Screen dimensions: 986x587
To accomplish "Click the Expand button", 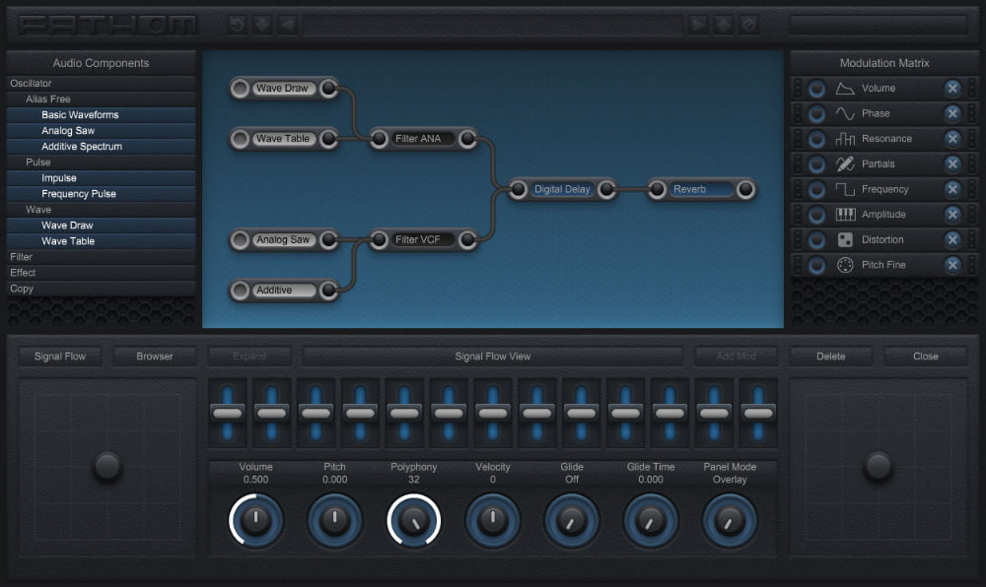I will click(x=249, y=356).
